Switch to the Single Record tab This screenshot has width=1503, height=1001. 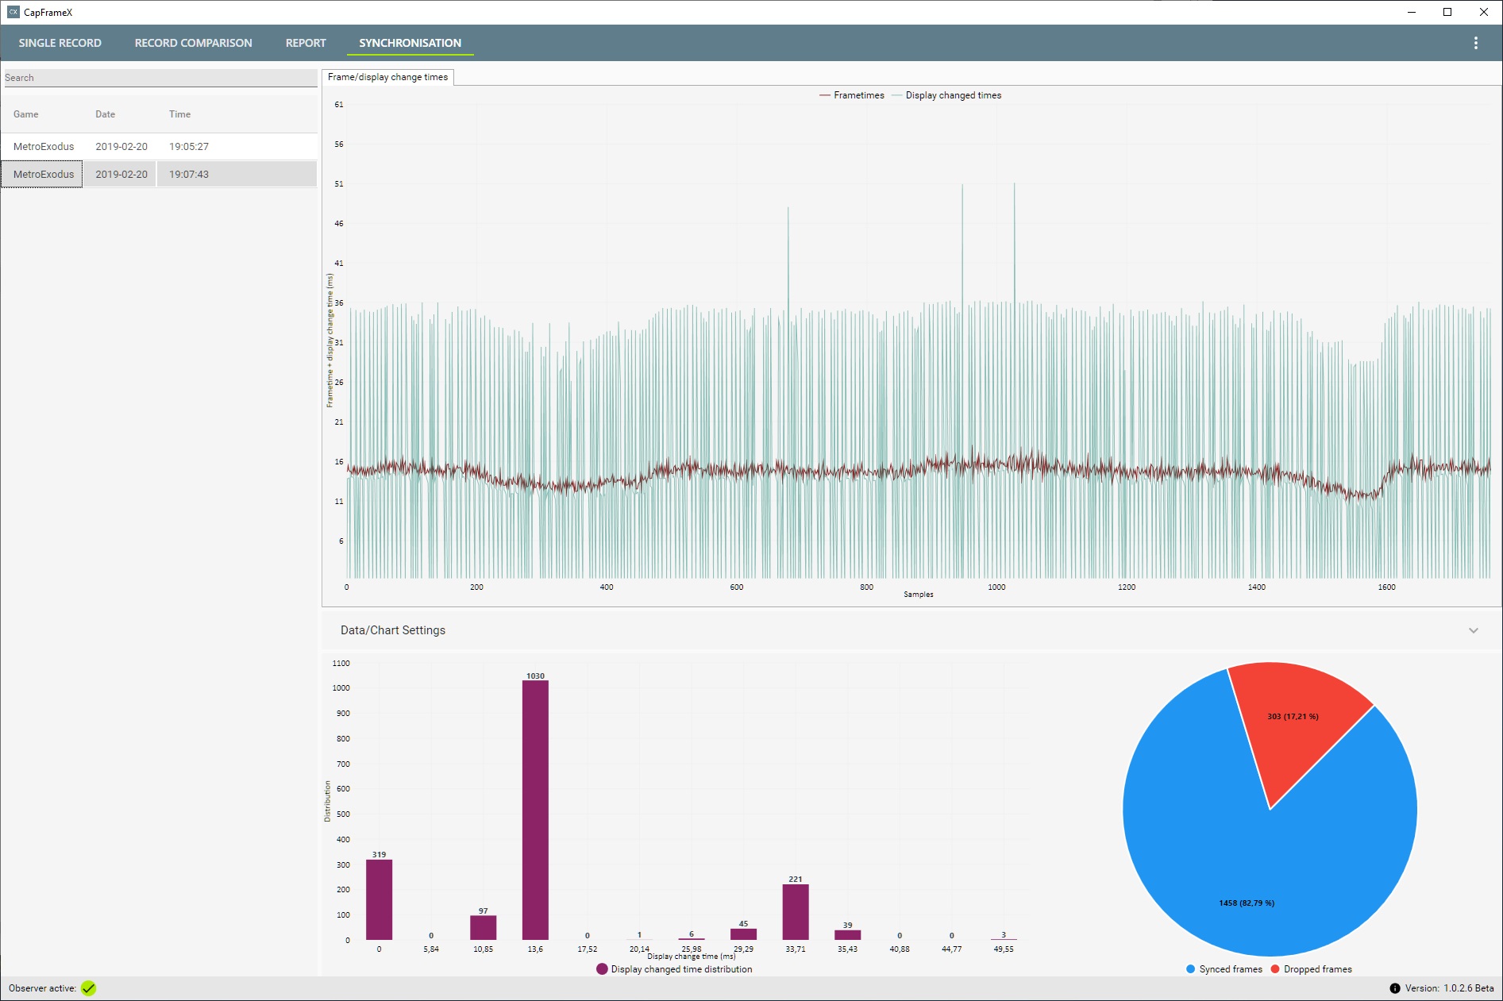point(60,43)
